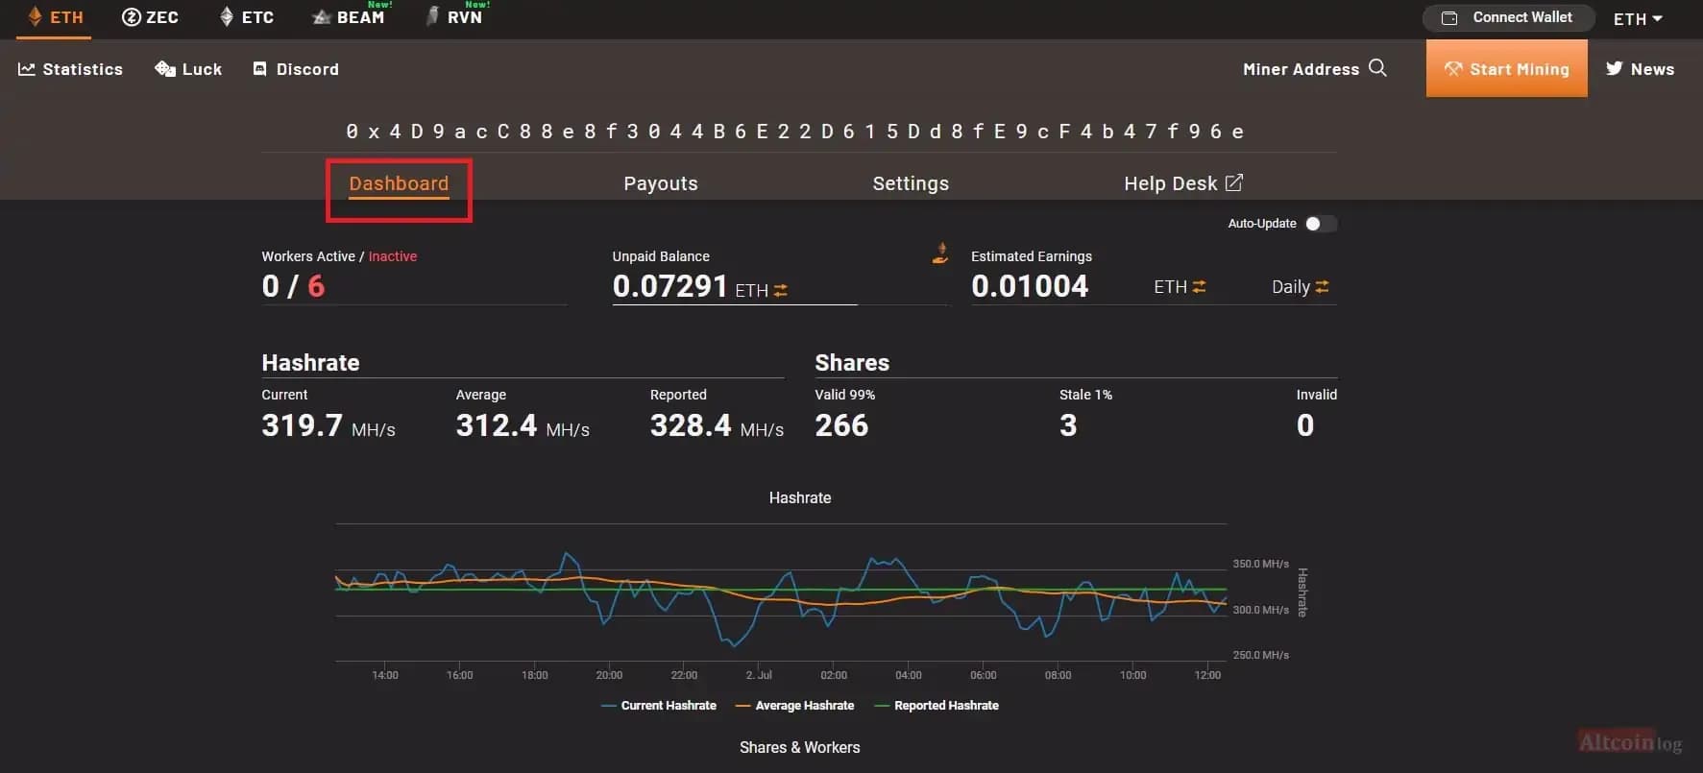Click the current hashrate value 319.7

303,425
